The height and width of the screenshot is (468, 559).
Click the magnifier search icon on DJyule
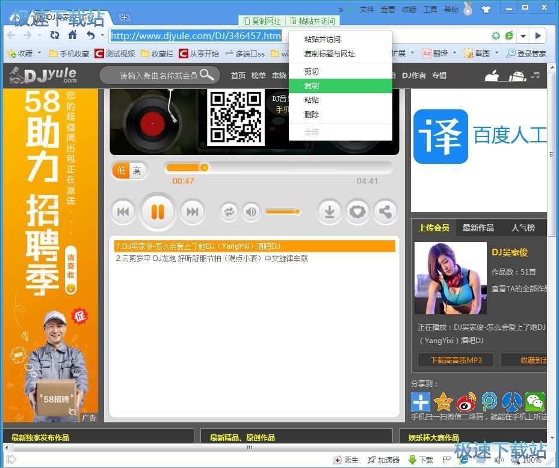click(208, 75)
